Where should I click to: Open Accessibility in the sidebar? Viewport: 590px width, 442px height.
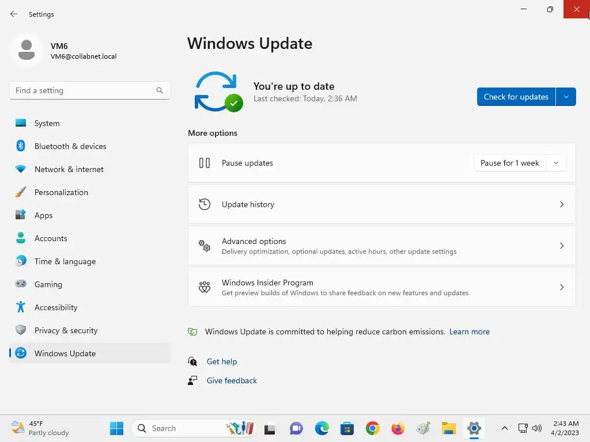pyautogui.click(x=90, y=307)
